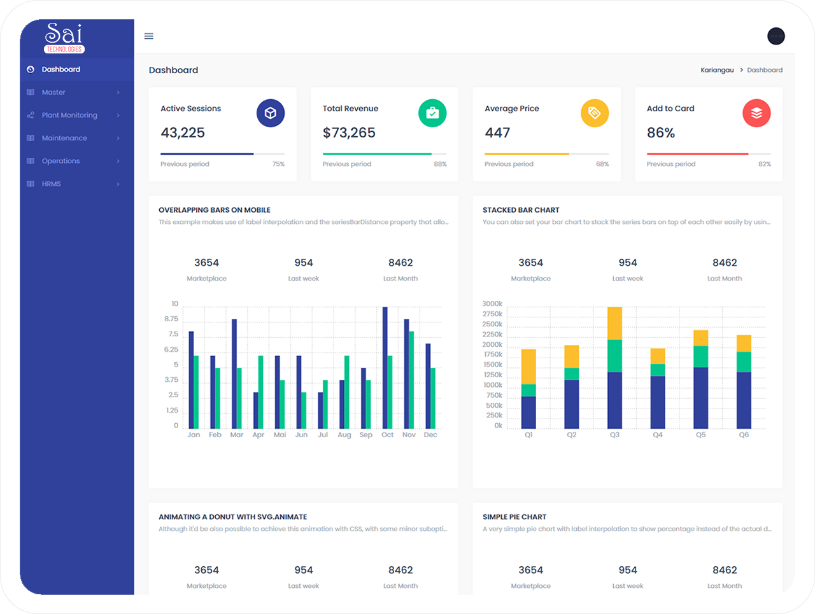815x614 pixels.
Task: Click the Dashboard breadcrumb link
Action: point(765,70)
